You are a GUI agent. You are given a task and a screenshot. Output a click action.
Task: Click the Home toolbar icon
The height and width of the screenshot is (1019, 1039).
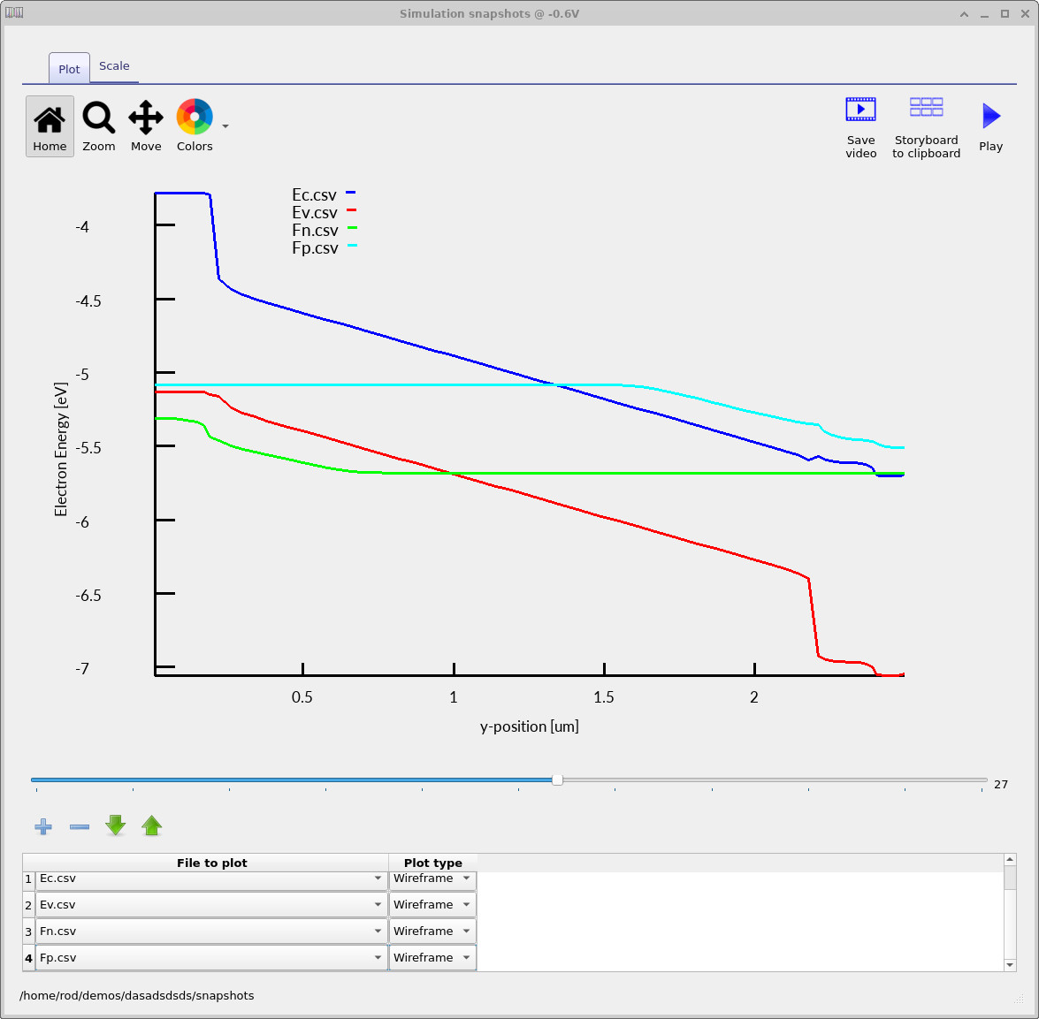(50, 125)
